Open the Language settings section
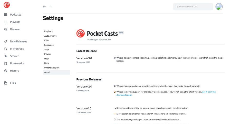The height and width of the screenshot is (124, 231). tap(49, 45)
